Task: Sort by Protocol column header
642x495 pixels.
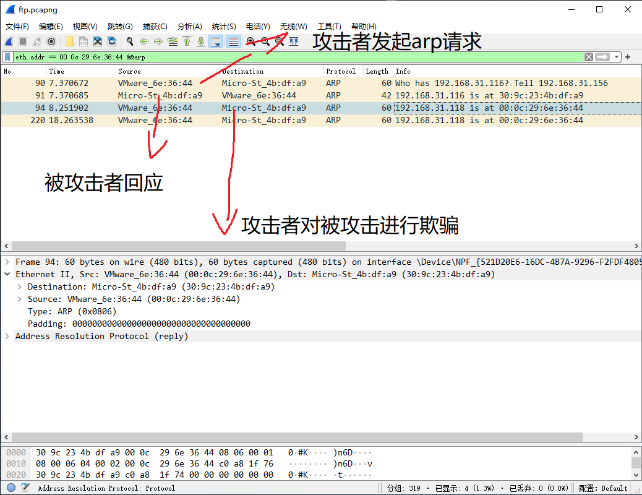Action: 343,71
